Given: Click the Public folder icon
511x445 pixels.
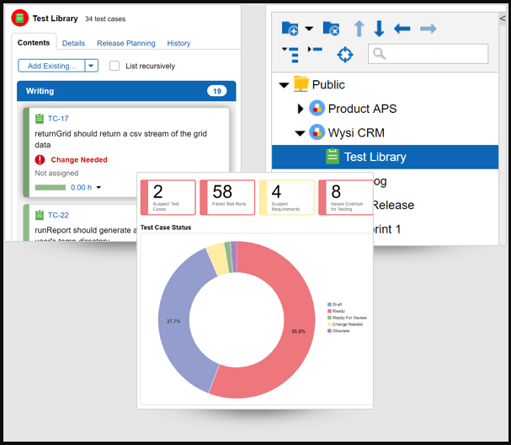Looking at the screenshot, I should pos(301,83).
